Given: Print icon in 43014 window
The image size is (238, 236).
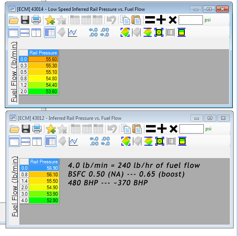Looking at the screenshot, I should click(36, 20).
